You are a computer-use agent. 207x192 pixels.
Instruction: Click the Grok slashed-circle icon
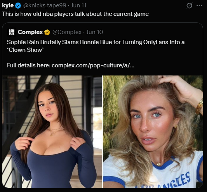point(189,6)
